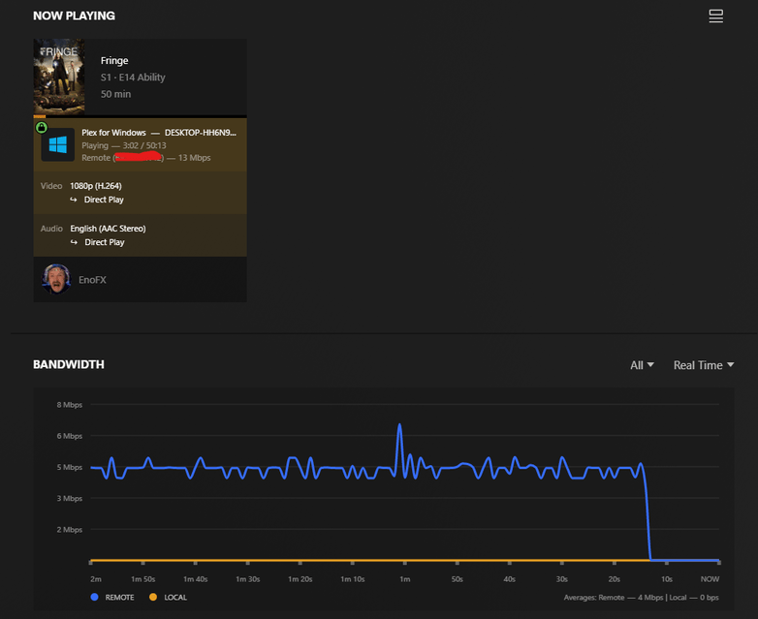Toggle the REMOTE legend series
The height and width of the screenshot is (619, 758).
tap(112, 598)
